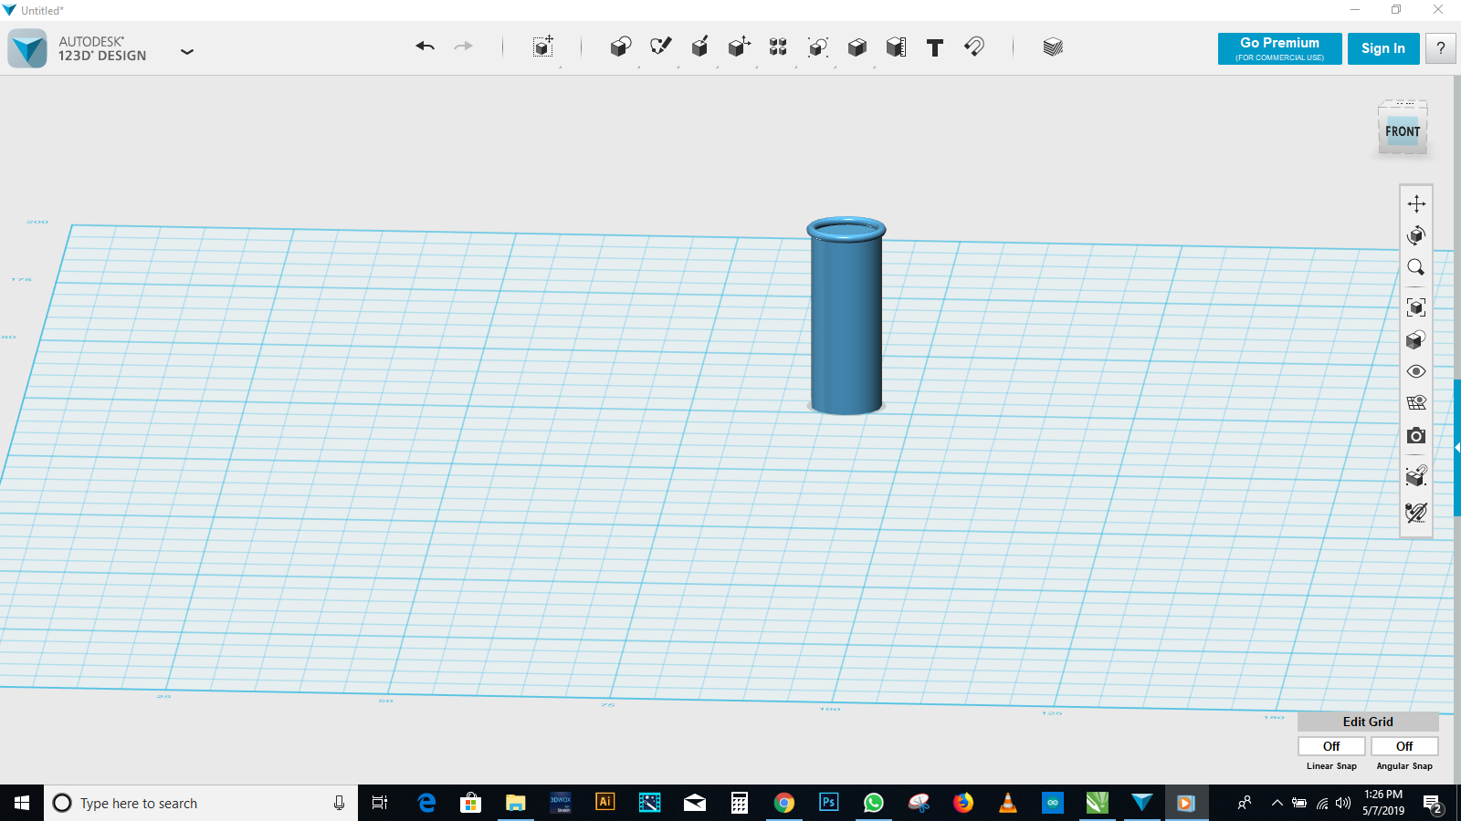Open Google Chrome from taskbar
Screen dimensions: 1461x821
tap(783, 803)
